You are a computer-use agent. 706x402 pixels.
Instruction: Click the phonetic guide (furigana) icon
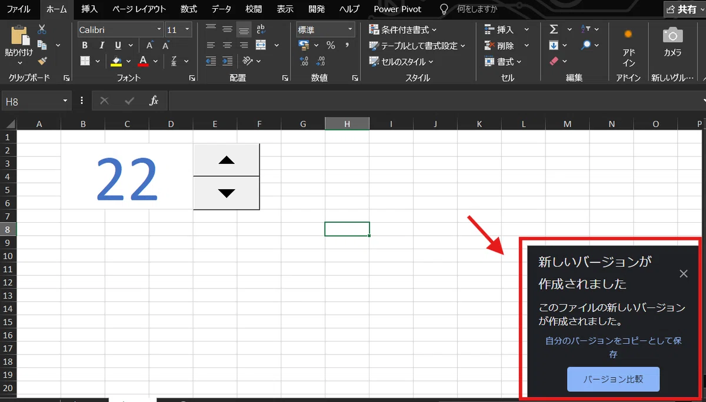pos(174,61)
